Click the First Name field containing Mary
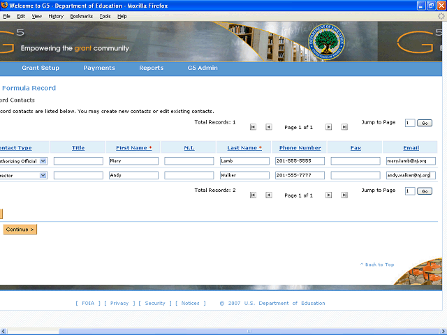447x335 pixels. tap(133, 161)
